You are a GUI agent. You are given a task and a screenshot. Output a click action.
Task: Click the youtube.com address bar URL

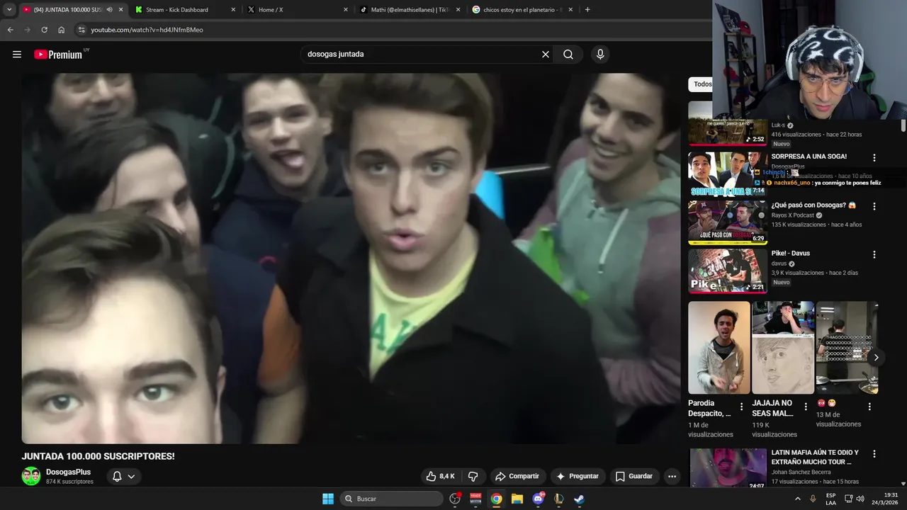point(147,30)
